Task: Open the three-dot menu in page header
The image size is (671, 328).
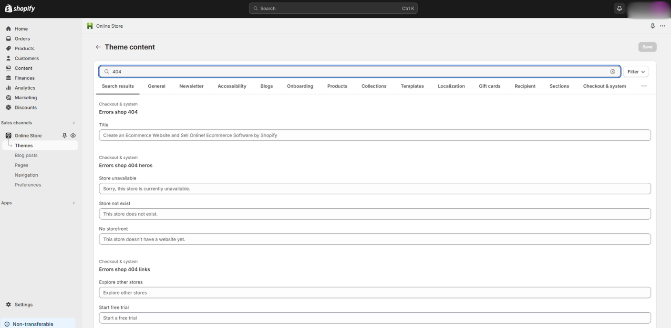Action: [x=662, y=26]
